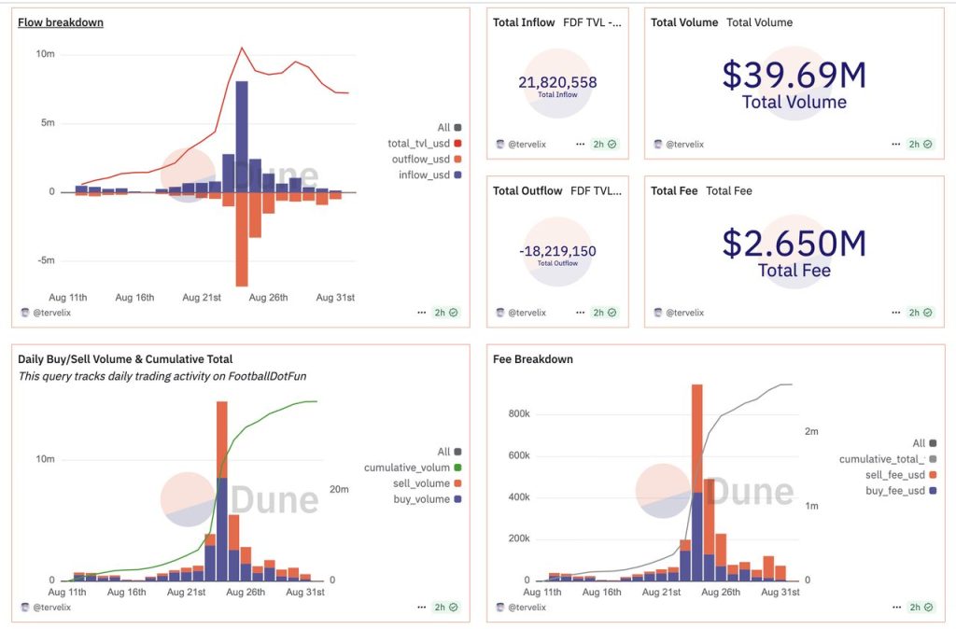Click the avatar icon in Daily Buy/Sell Volume panel
956x629 pixels.
[23, 608]
